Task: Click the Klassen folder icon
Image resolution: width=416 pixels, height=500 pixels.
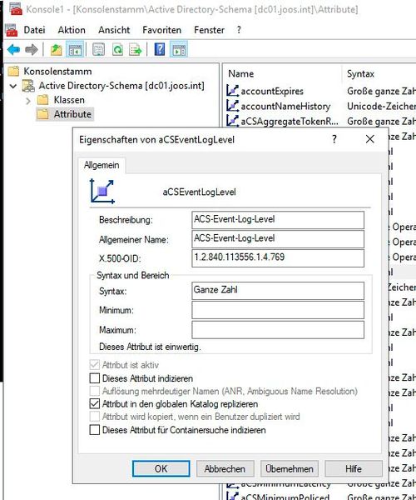Action: coord(43,100)
